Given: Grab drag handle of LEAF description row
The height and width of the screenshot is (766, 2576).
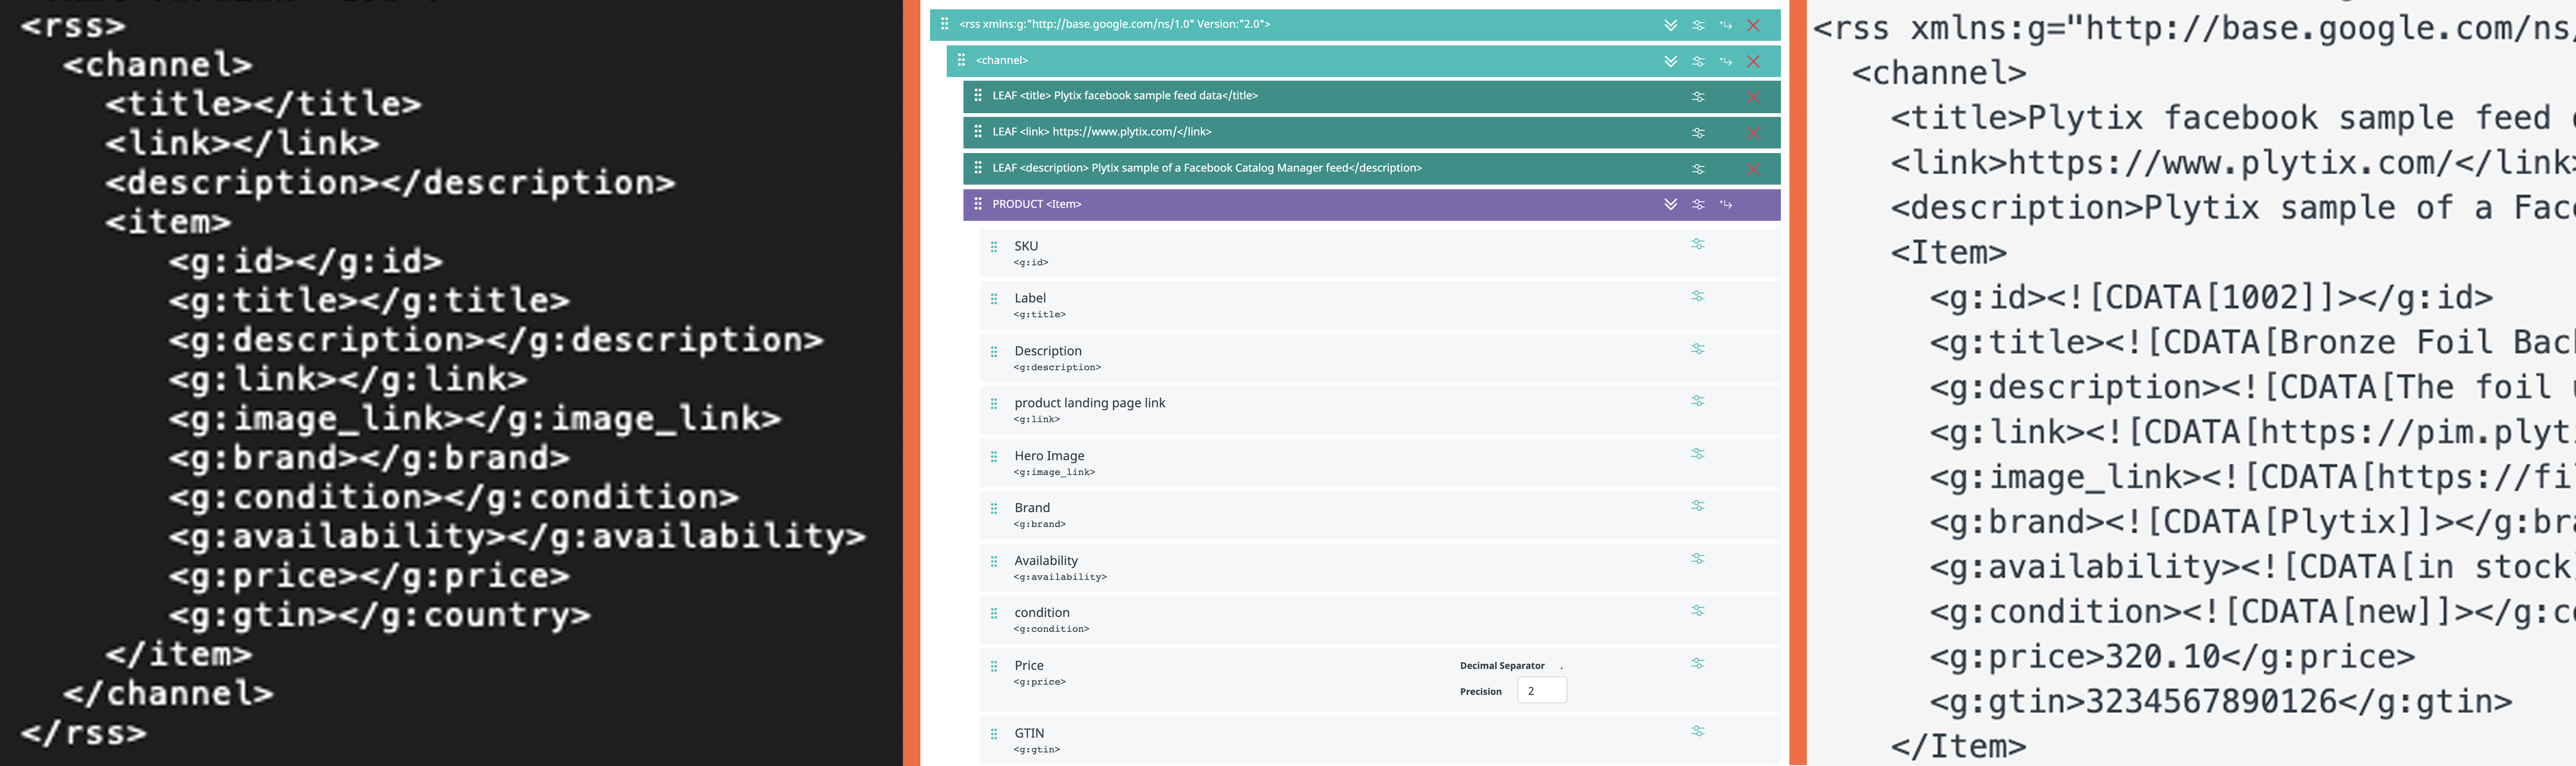Looking at the screenshot, I should coord(978,168).
